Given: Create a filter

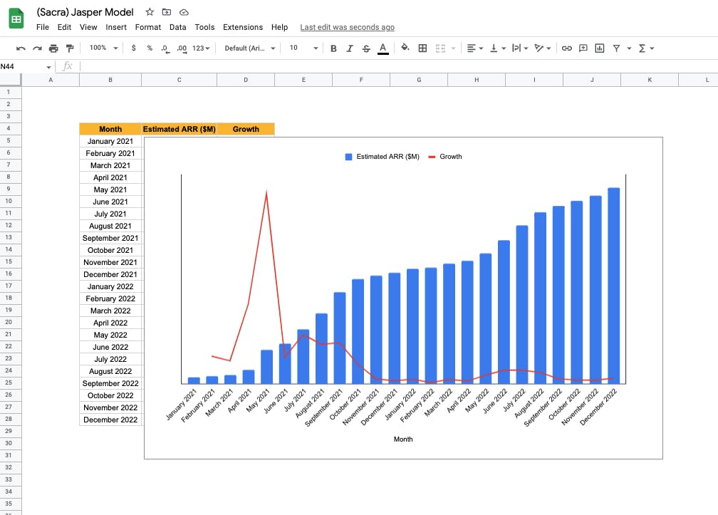Looking at the screenshot, I should point(616,48).
